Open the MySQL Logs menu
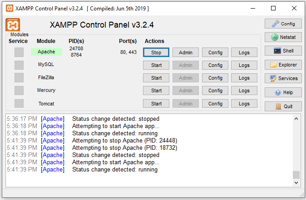 [244, 65]
